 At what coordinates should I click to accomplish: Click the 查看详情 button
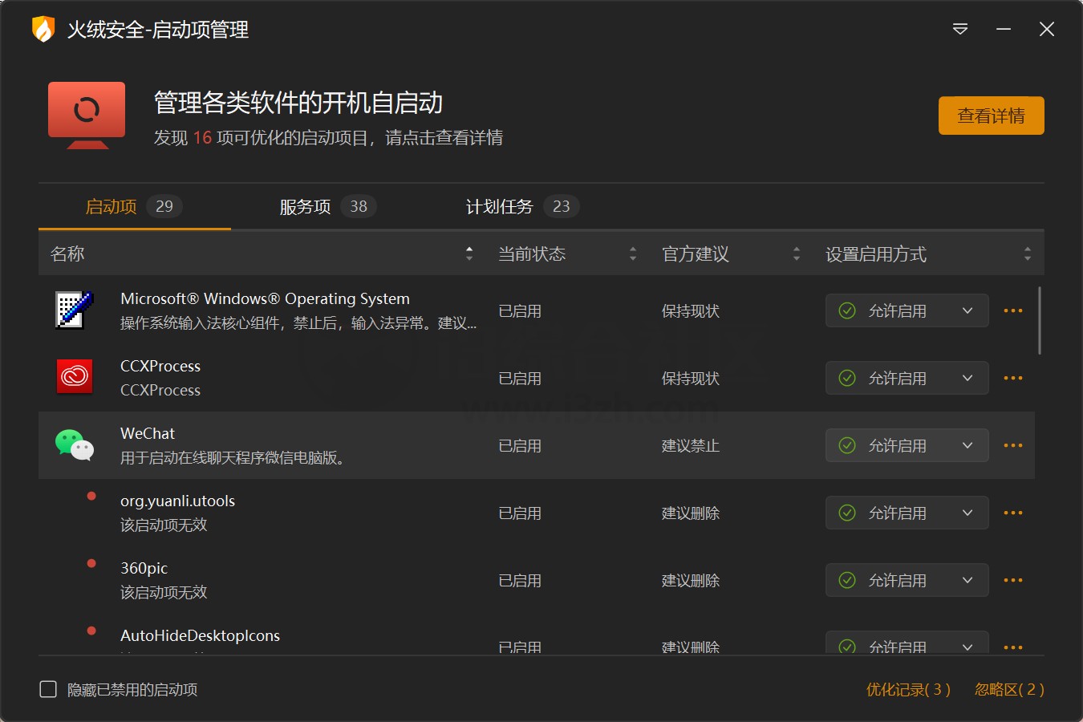tap(991, 116)
